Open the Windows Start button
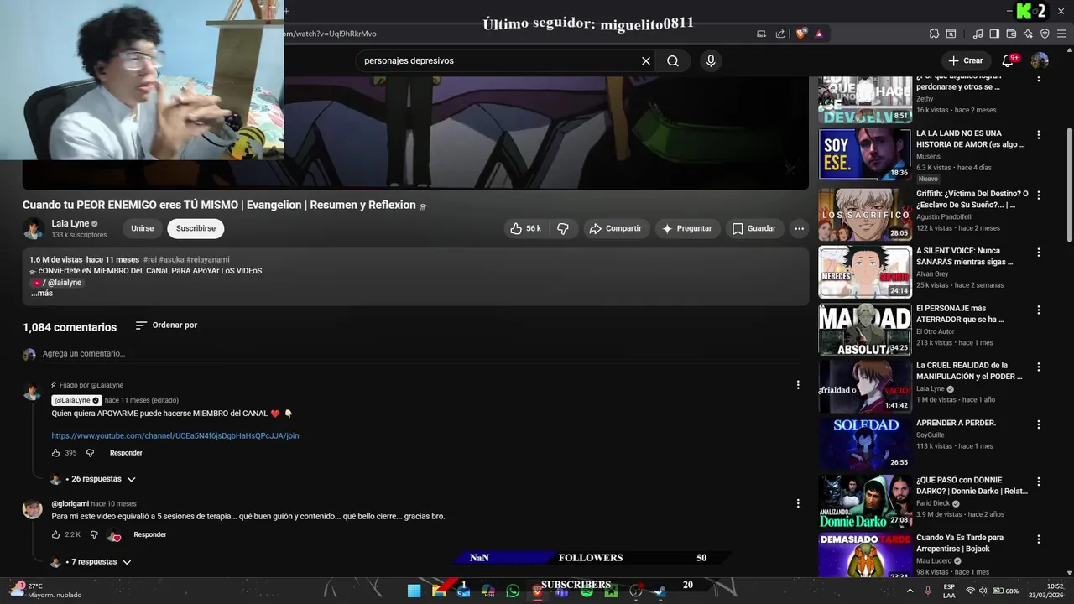 (x=414, y=591)
